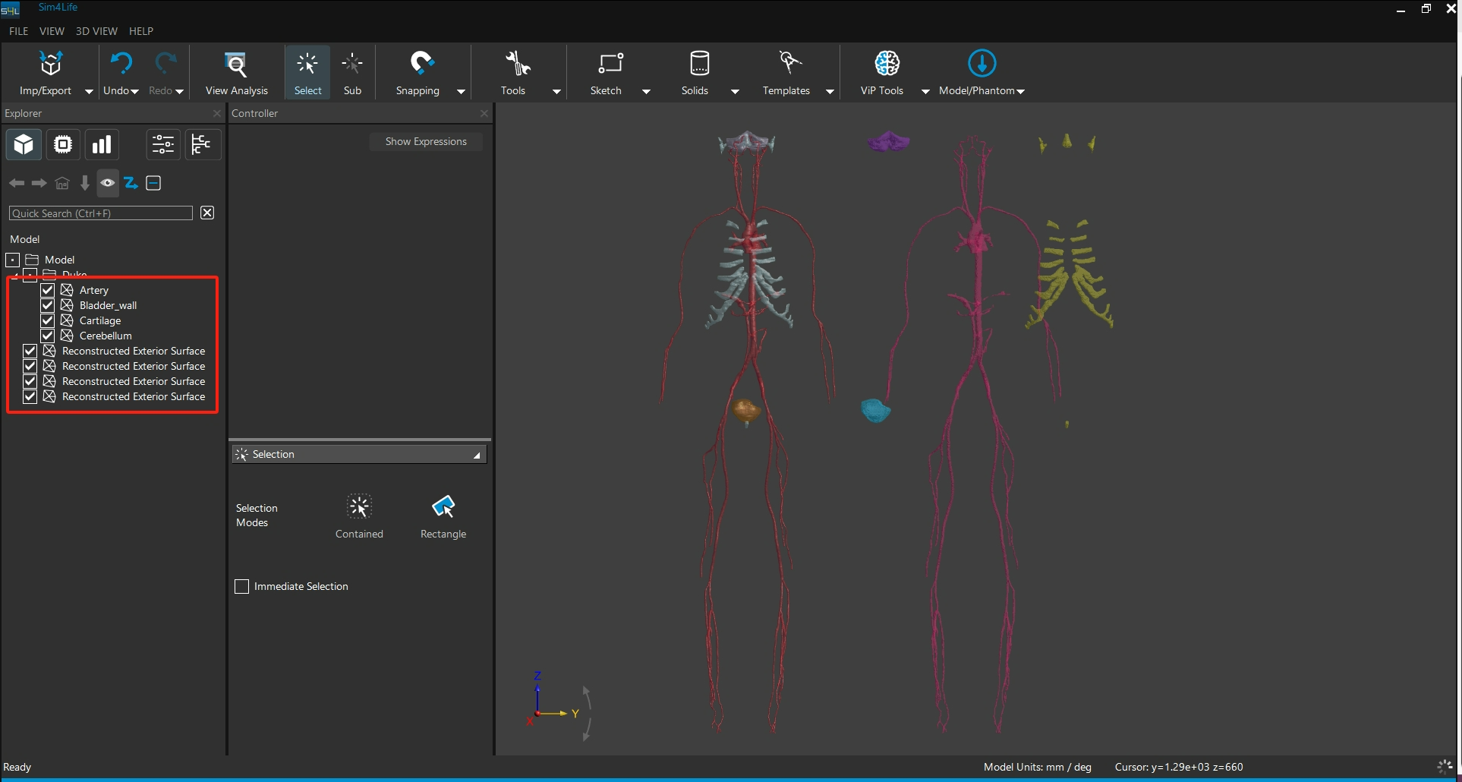Select the Snapping magnet tool
The height and width of the screenshot is (782, 1462).
pos(421,64)
